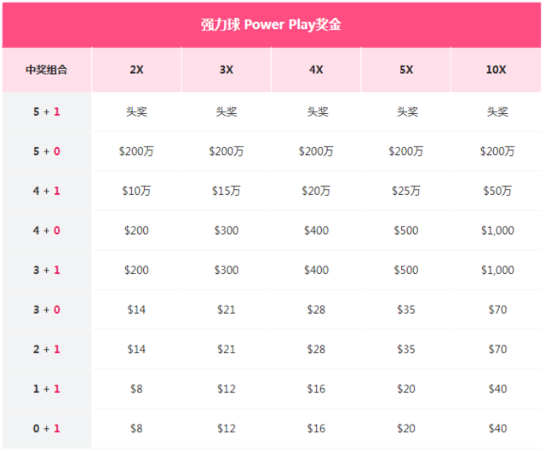The width and height of the screenshot is (545, 451).
Task: Click $35 in the 2 + 1 row
Action: click(406, 350)
